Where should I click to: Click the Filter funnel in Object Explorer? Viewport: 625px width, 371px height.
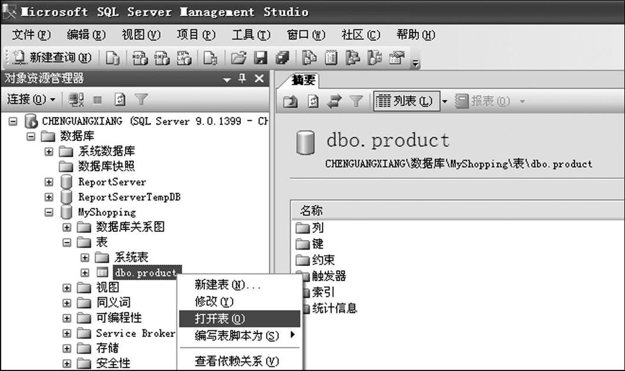pos(141,100)
